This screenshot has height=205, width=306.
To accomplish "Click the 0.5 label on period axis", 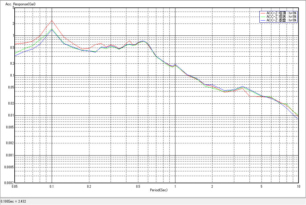I will (x=138, y=186).
